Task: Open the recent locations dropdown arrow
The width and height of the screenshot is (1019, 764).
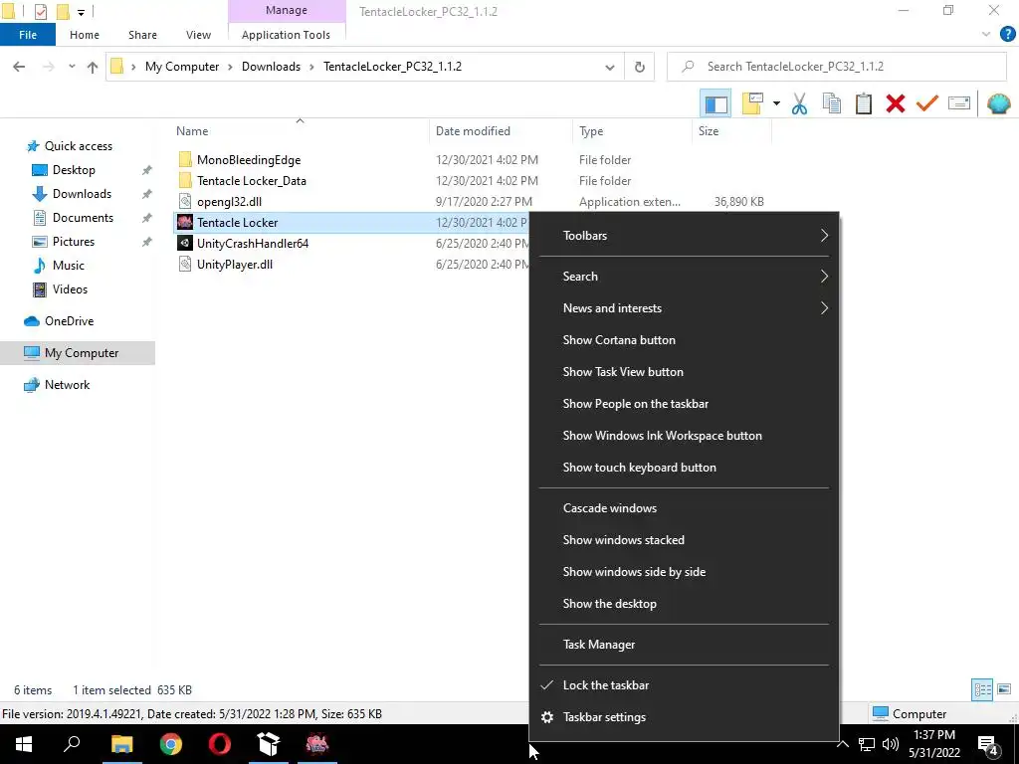Action: (x=72, y=67)
